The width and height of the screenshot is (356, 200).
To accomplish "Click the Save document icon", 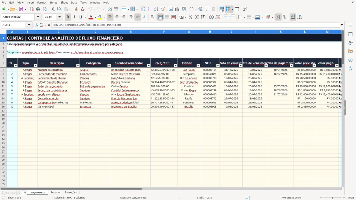I will pyautogui.click(x=21, y=9).
